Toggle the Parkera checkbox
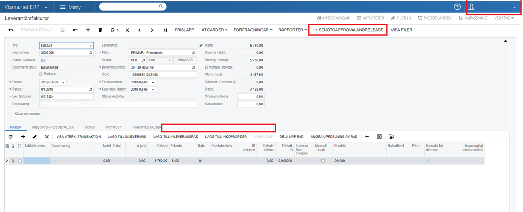523x212 pixels. 41,74
